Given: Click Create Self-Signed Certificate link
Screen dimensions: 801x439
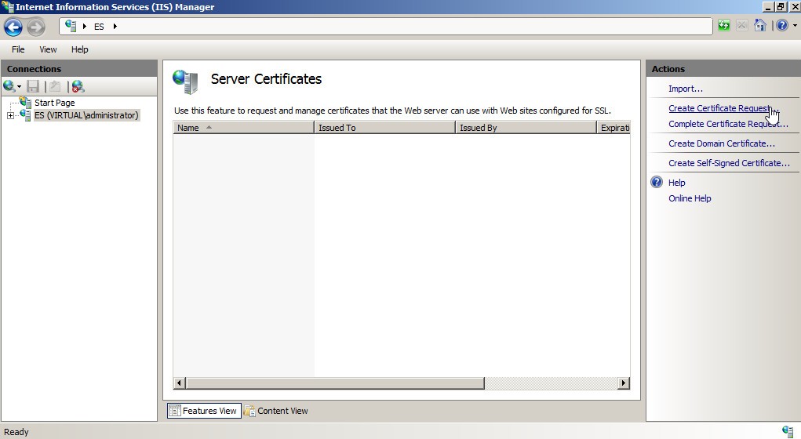Looking at the screenshot, I should [729, 163].
